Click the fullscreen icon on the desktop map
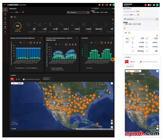Image resolution: width=163 pixels, height=140 pixels. pyautogui.click(x=112, y=83)
